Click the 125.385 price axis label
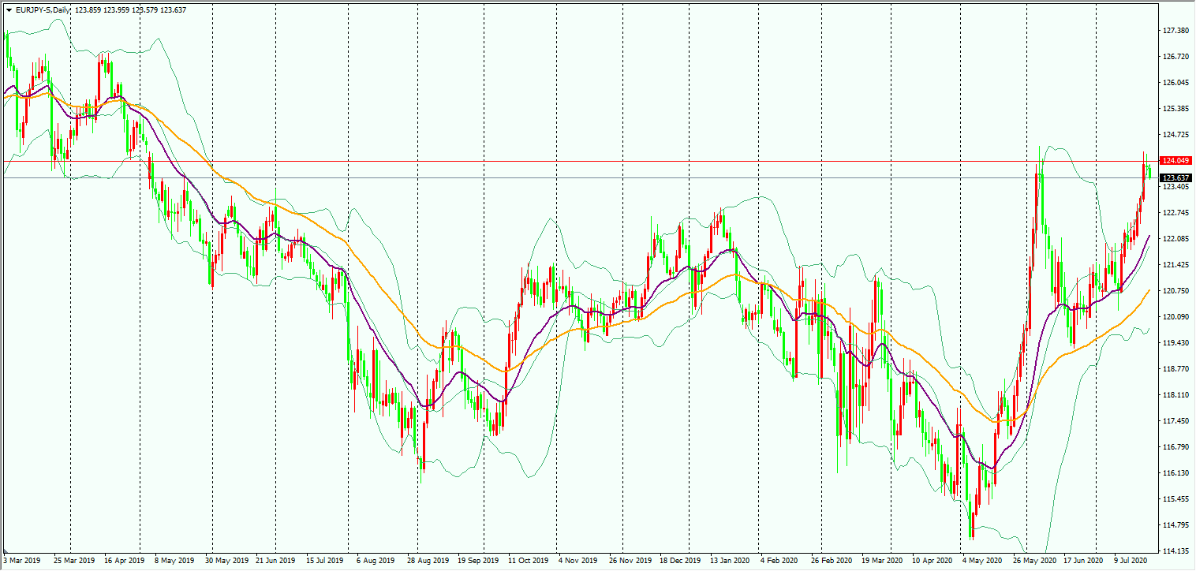This screenshot has width=1196, height=571. pyautogui.click(x=1176, y=109)
